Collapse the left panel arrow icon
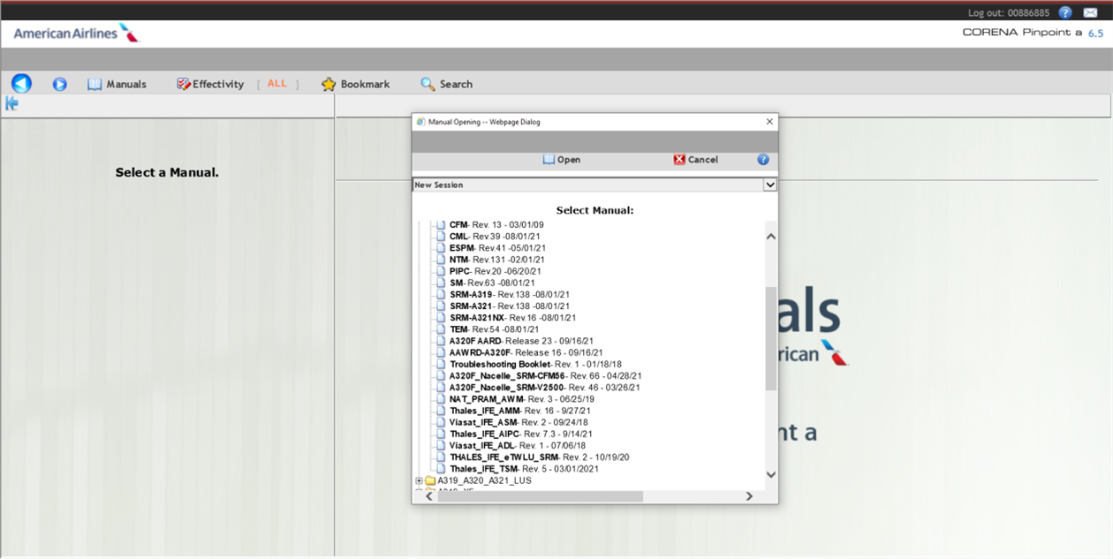This screenshot has width=1113, height=559. pyautogui.click(x=11, y=104)
